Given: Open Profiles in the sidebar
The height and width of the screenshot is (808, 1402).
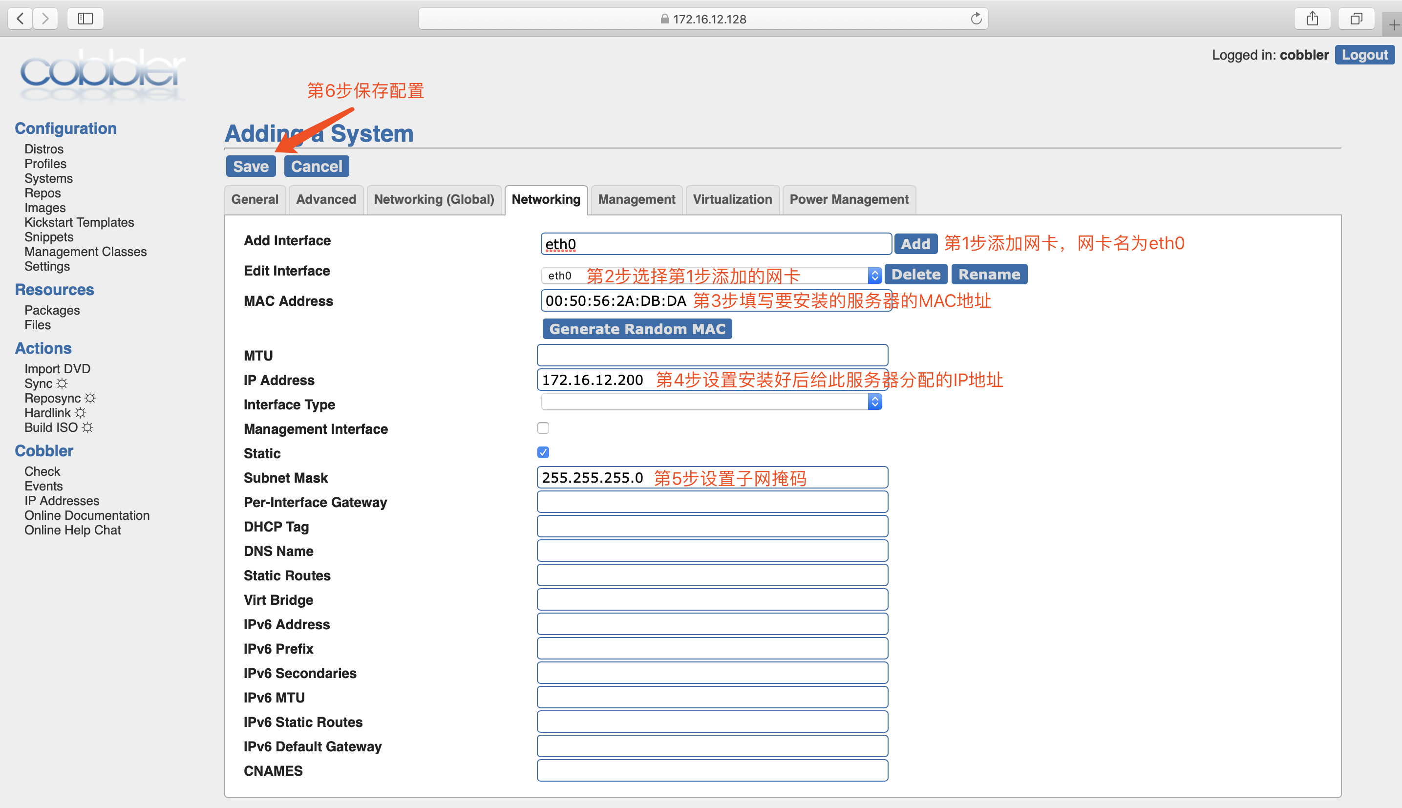Looking at the screenshot, I should tap(45, 164).
